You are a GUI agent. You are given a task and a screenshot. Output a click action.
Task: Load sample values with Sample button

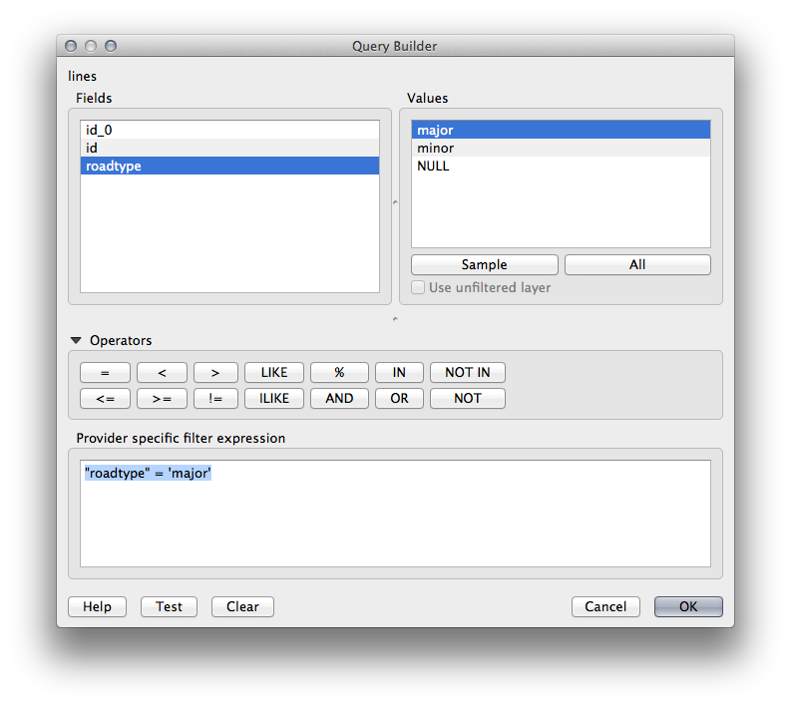tap(484, 265)
